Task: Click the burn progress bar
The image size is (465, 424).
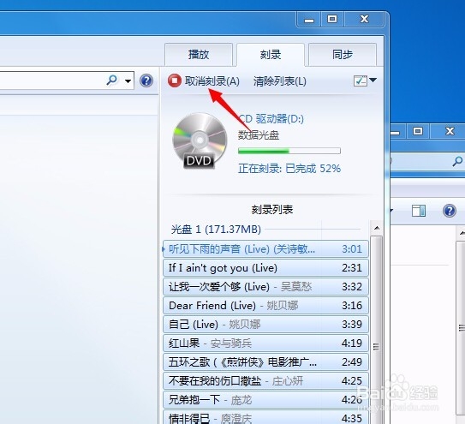Action: 289,151
